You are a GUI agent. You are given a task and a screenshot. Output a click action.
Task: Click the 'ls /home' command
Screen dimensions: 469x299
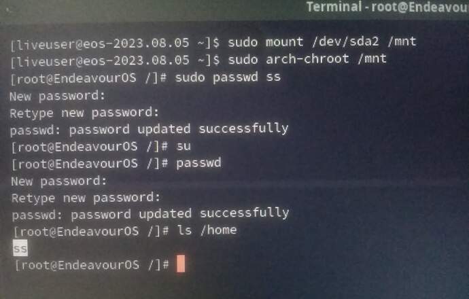coord(207,230)
